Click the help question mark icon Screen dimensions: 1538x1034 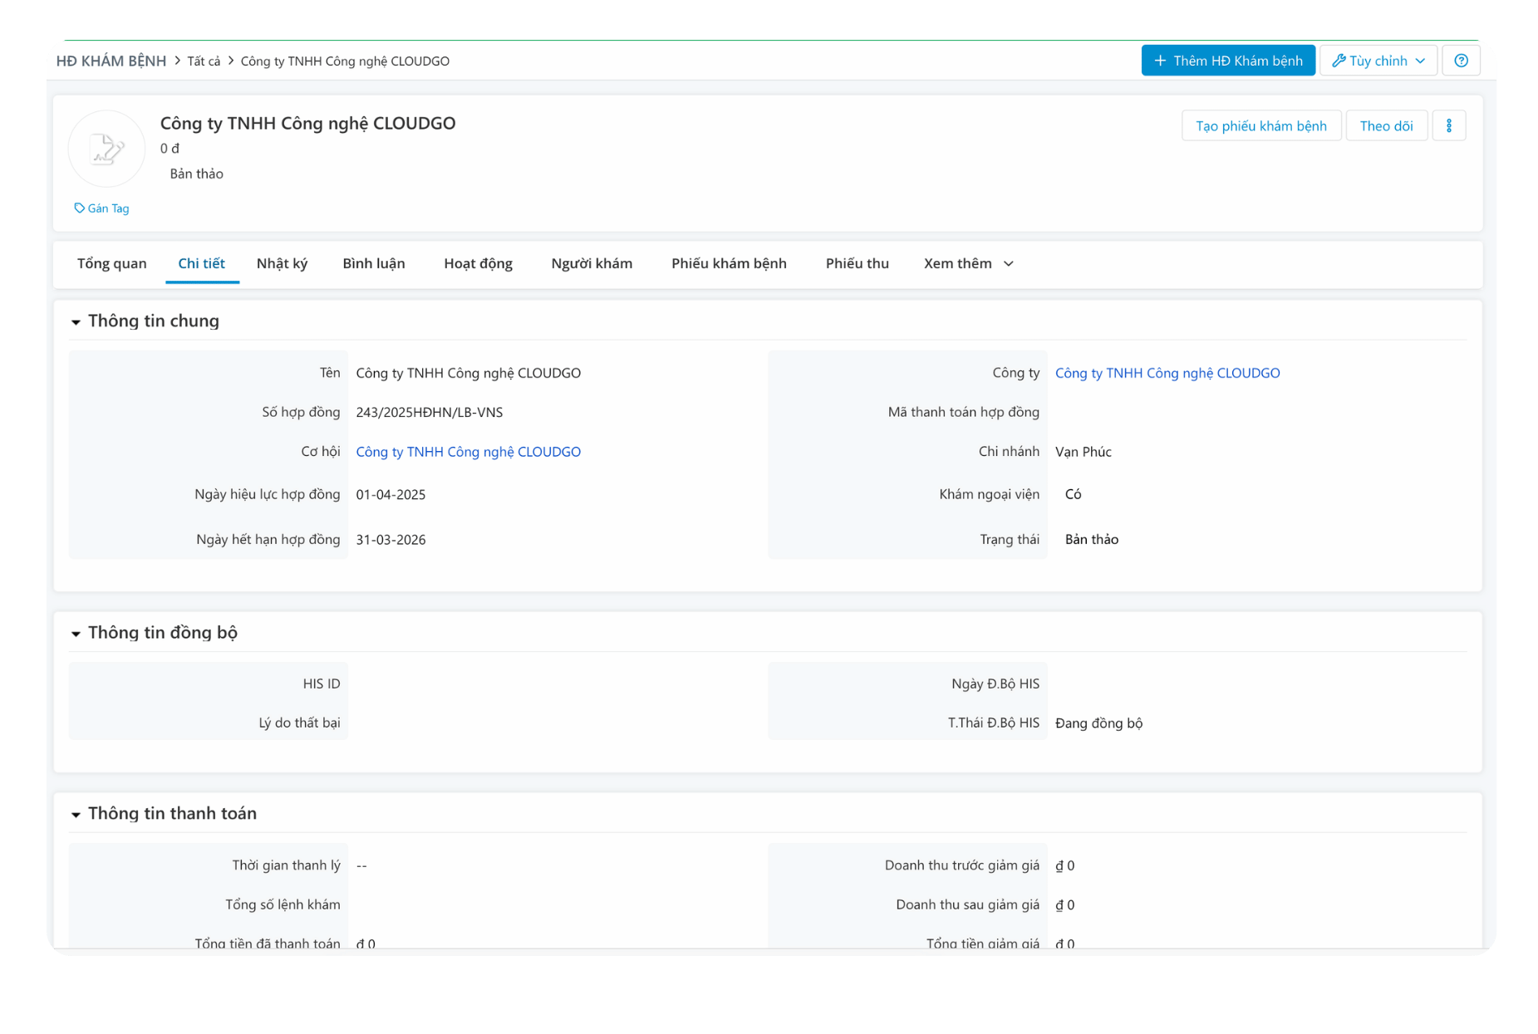click(1461, 61)
